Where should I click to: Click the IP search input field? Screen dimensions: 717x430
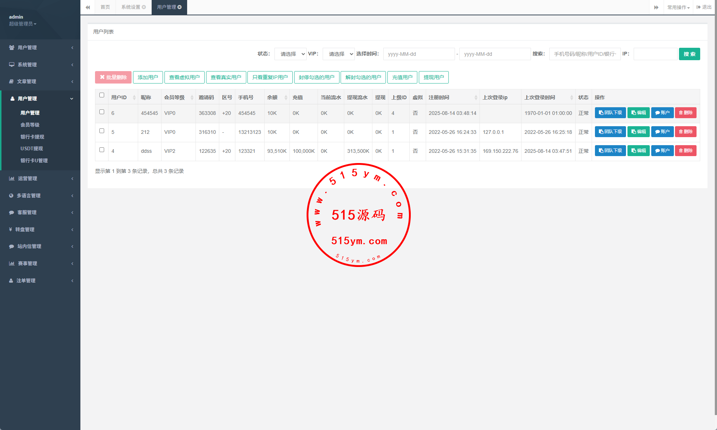[x=655, y=54]
